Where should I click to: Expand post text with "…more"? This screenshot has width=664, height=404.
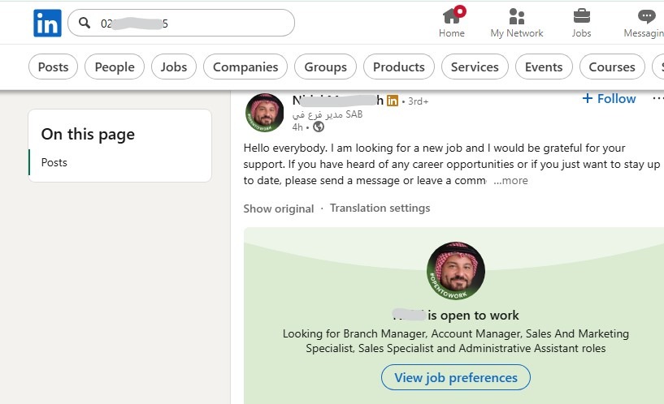click(x=510, y=181)
